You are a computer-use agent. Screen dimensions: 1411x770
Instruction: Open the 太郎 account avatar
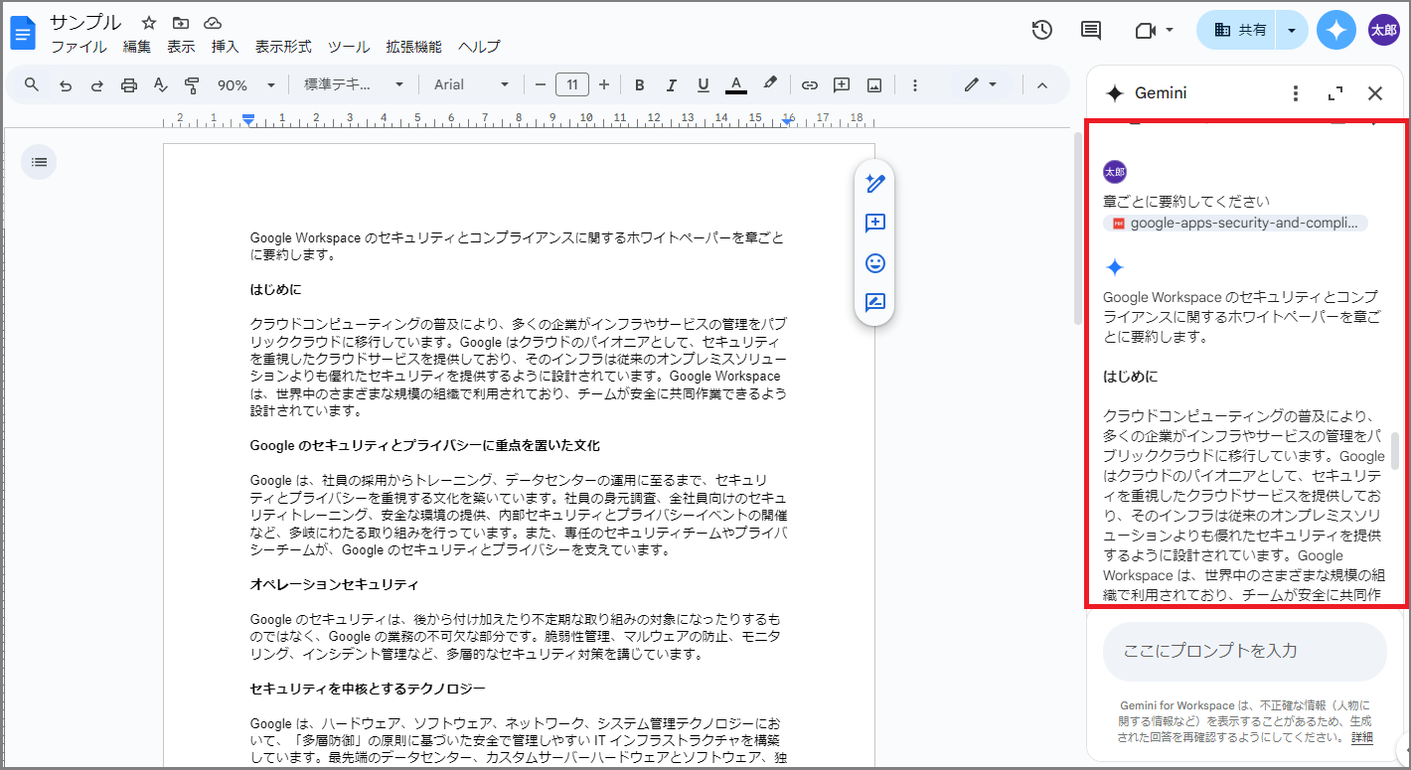coord(1384,30)
